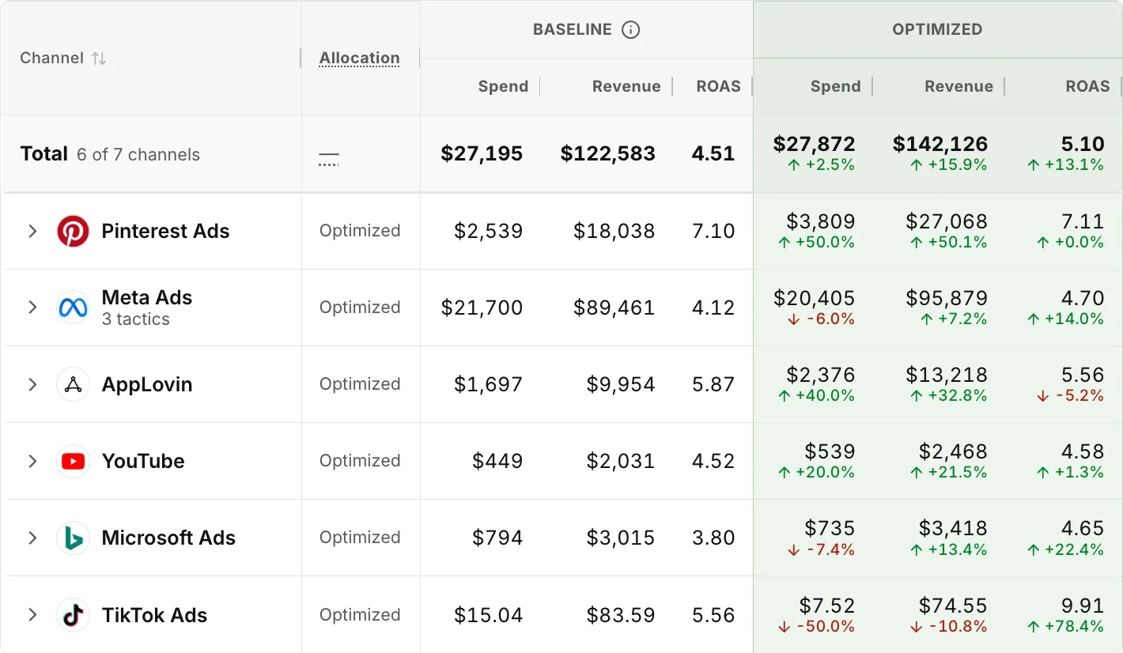The image size is (1123, 653).
Task: Click the Optimized Spend column header
Action: pos(835,87)
